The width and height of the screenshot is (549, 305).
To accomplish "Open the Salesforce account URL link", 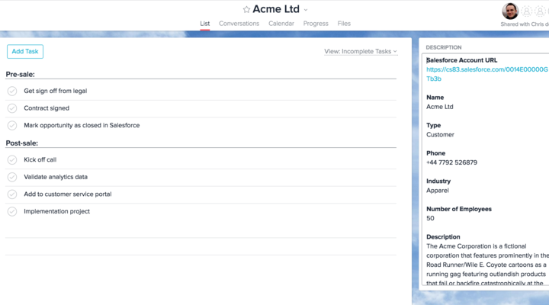I will point(487,74).
